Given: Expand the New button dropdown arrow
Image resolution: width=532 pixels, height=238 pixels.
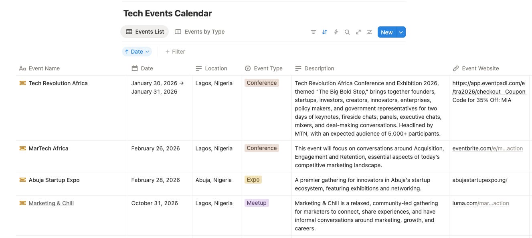Looking at the screenshot, I should click(x=401, y=32).
